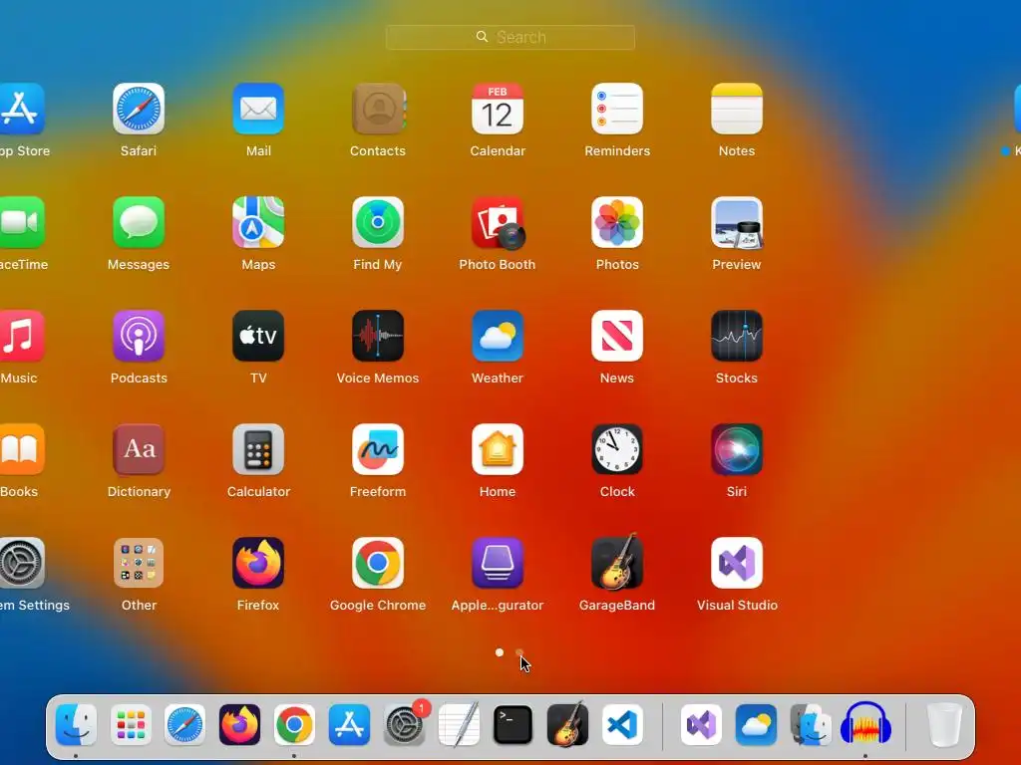Image resolution: width=1021 pixels, height=765 pixels.
Task: Open Stocks app
Action: [x=737, y=336]
